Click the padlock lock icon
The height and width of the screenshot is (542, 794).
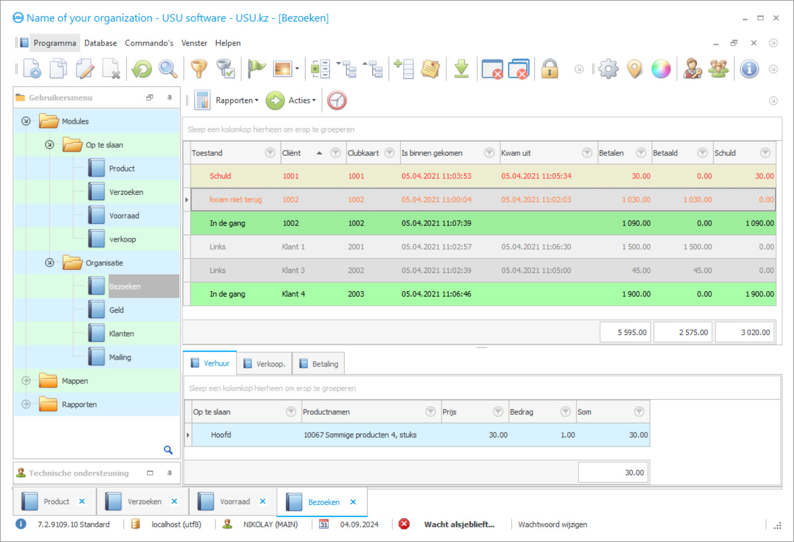pos(549,69)
